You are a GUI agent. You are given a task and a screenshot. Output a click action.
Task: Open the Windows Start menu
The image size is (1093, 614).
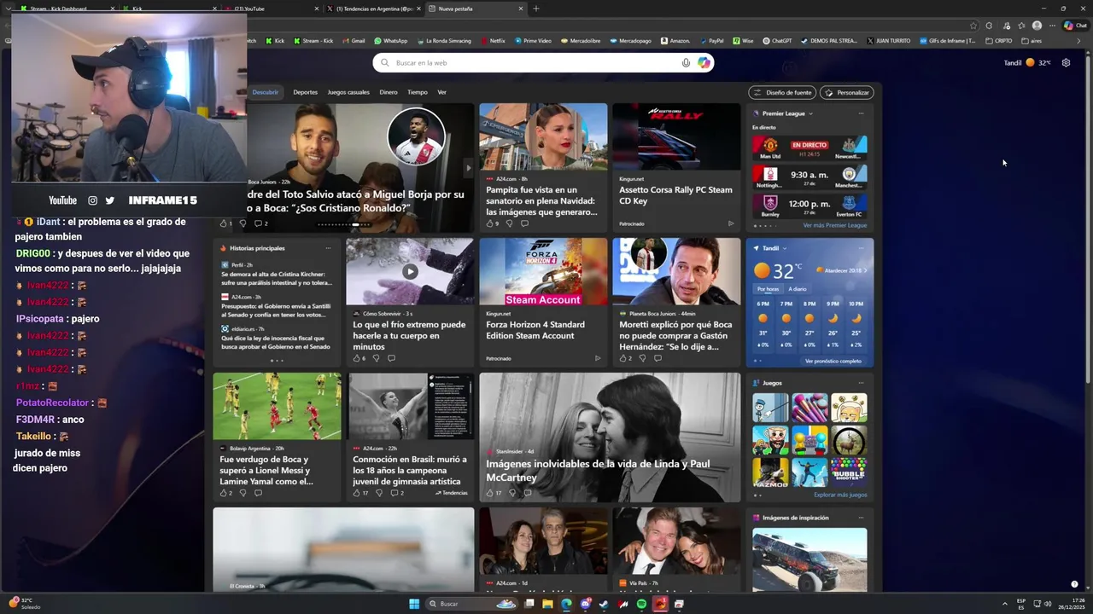tap(414, 604)
